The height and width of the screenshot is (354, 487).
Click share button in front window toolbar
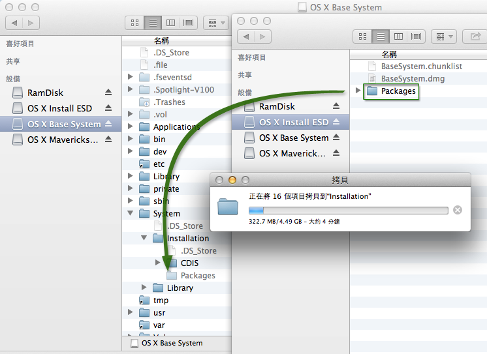tap(475, 37)
